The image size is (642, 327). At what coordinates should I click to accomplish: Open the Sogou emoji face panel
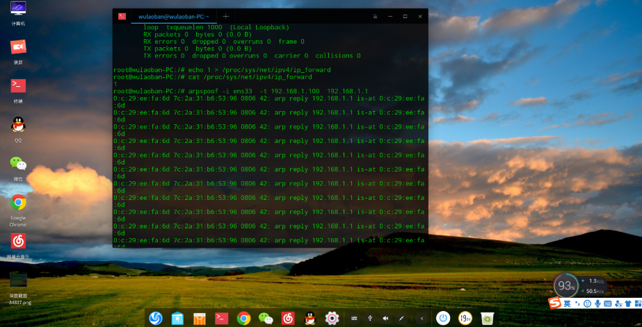[x=588, y=303]
